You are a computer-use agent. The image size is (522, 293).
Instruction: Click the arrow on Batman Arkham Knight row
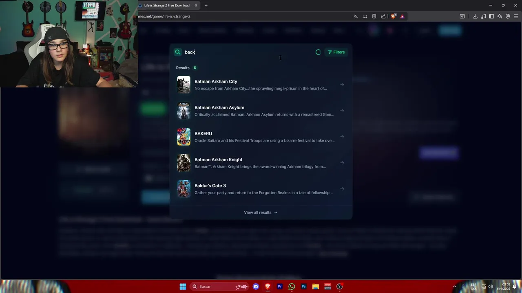point(342,163)
